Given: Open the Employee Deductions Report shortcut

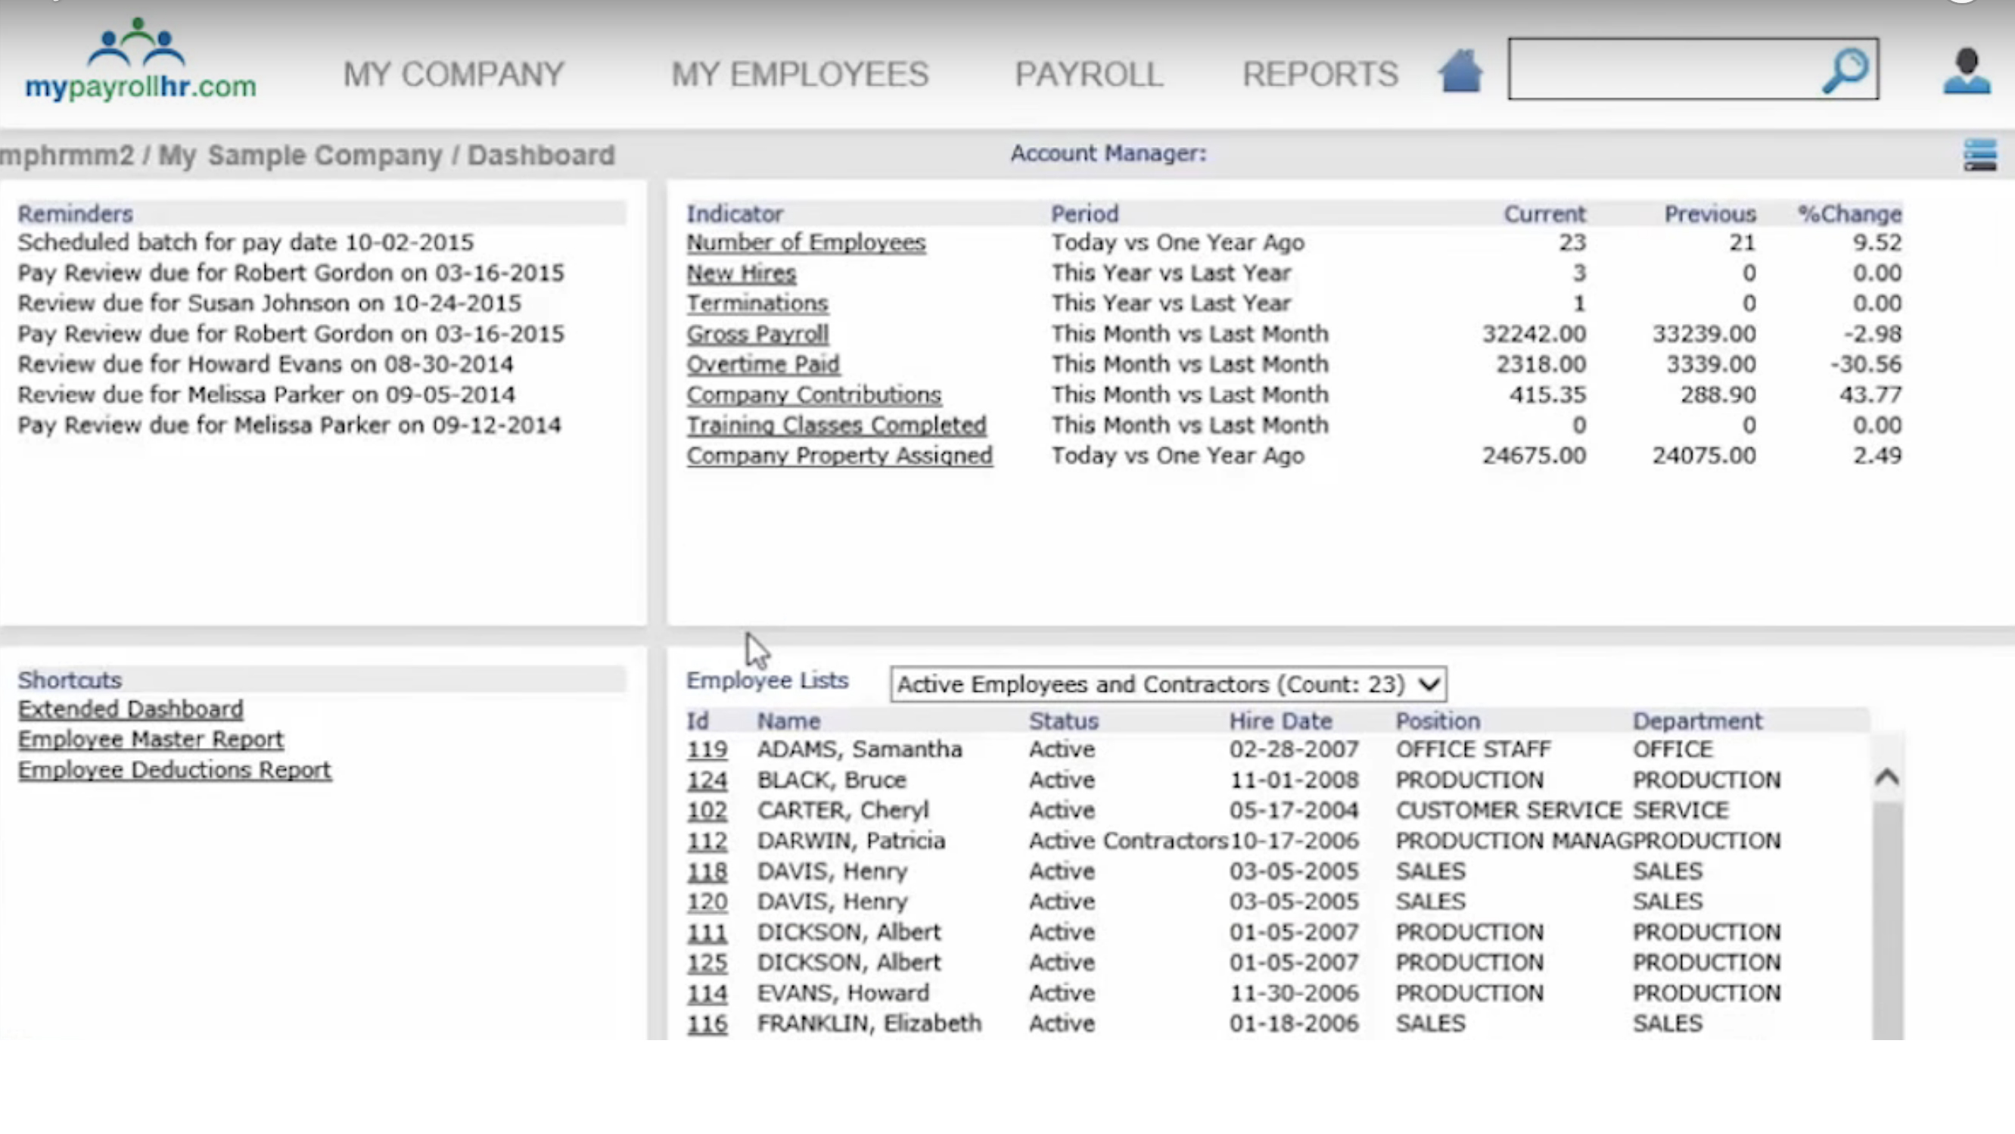Looking at the screenshot, I should point(175,771).
